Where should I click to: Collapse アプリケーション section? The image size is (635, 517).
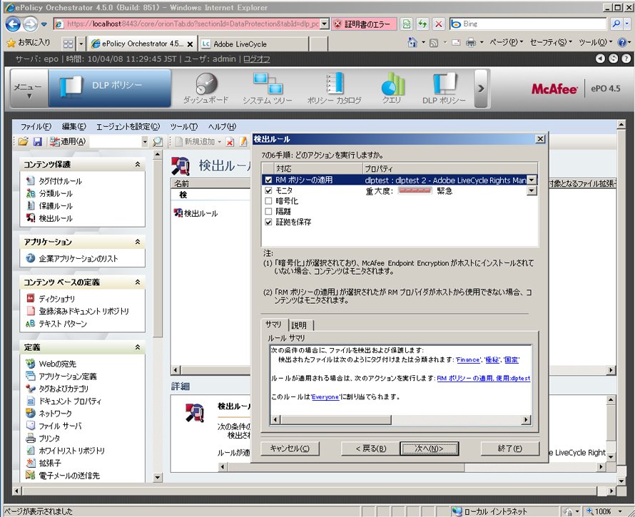pyautogui.click(x=138, y=242)
